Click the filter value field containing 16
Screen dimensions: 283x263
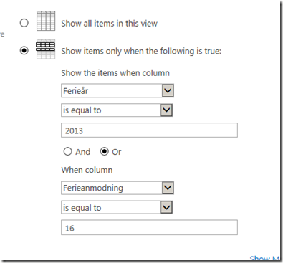point(149,227)
